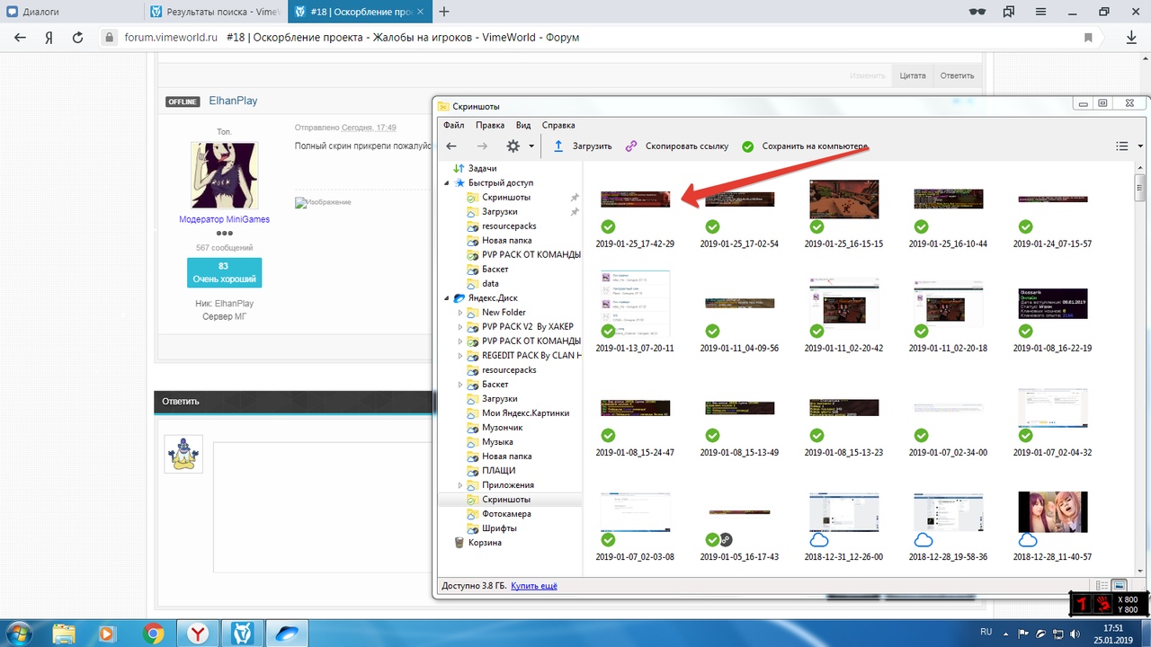The image size is (1151, 647).
Task: Open the Файл menu
Action: [x=453, y=125]
